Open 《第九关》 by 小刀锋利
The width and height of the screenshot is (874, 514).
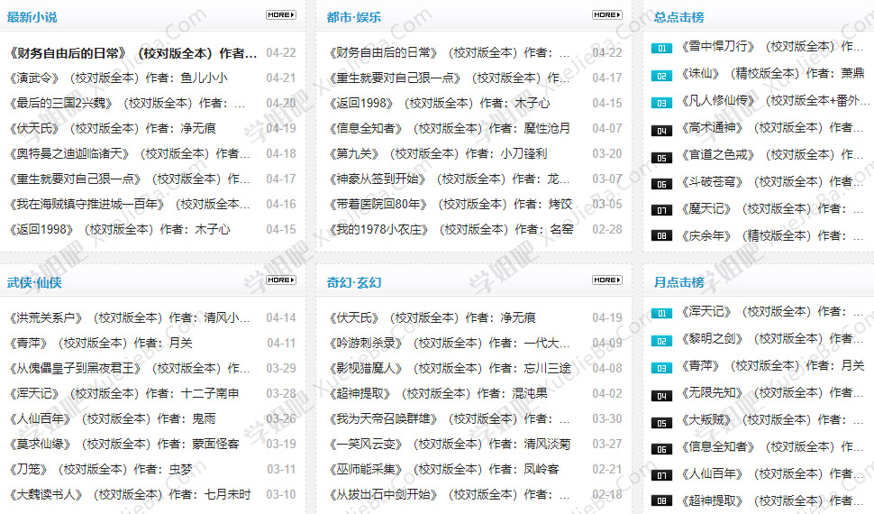coord(438,153)
